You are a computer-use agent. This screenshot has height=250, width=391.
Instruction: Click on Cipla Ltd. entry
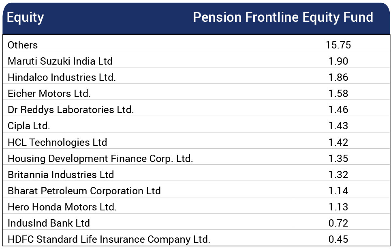pos(29,126)
